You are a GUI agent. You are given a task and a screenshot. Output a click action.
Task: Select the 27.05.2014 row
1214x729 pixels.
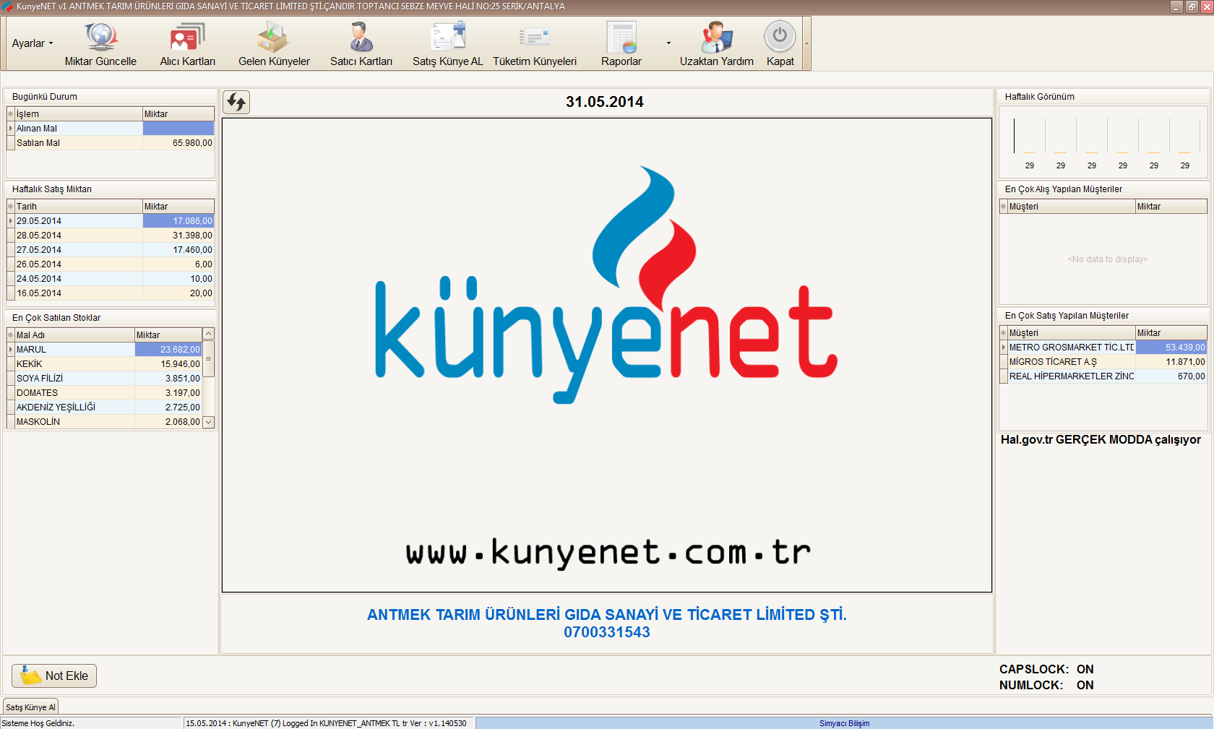pos(111,250)
